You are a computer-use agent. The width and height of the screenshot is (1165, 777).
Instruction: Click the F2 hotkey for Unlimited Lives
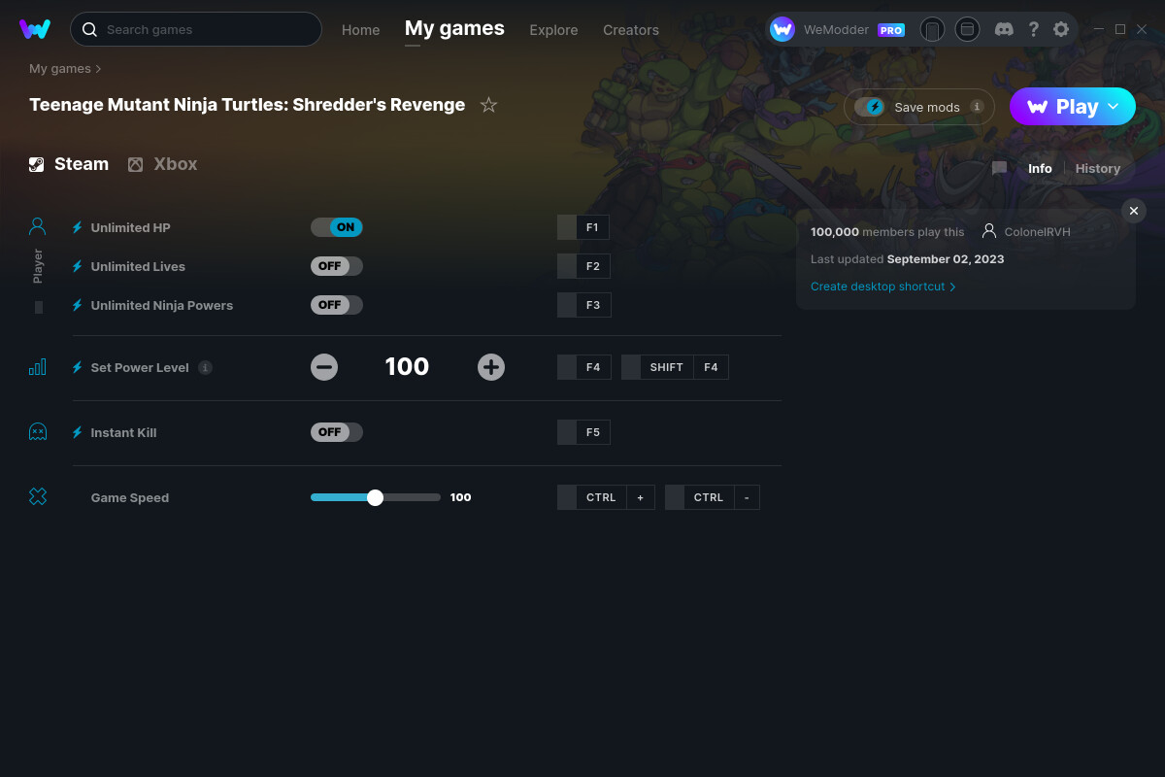583,266
